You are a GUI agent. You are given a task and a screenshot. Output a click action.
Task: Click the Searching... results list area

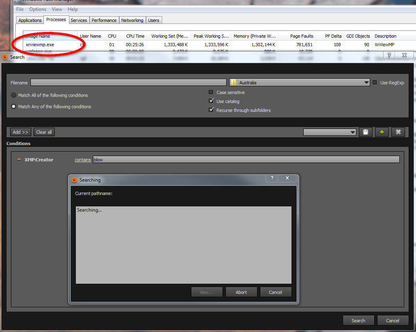click(x=183, y=245)
